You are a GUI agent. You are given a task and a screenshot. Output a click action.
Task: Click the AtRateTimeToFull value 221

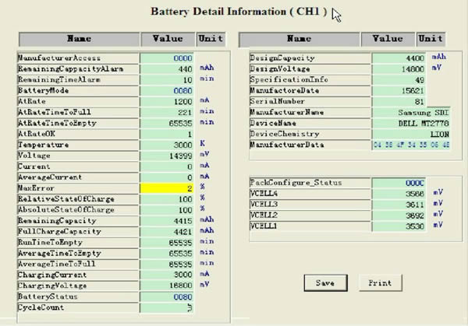pyautogui.click(x=167, y=112)
